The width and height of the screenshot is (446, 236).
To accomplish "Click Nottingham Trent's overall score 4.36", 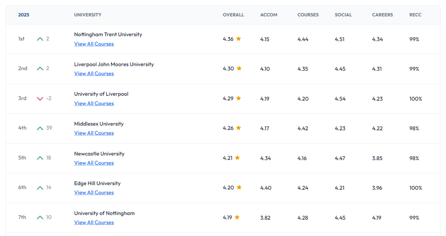I will coord(228,39).
